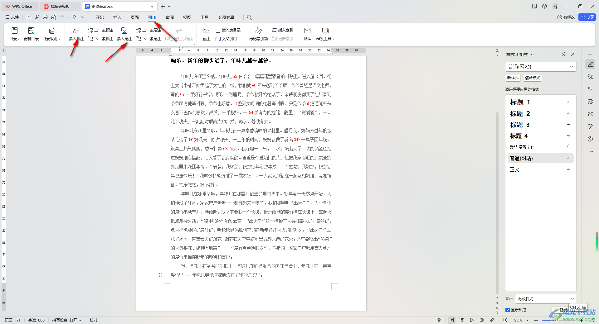Switch to the 插入 Insert tab
Viewport: 599px width, 324px height.
click(x=117, y=17)
